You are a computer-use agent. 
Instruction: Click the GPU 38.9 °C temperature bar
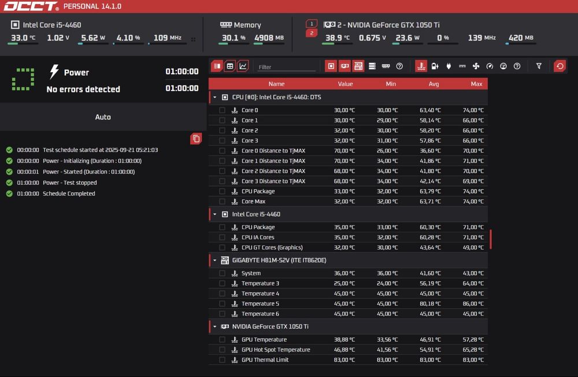click(337, 44)
